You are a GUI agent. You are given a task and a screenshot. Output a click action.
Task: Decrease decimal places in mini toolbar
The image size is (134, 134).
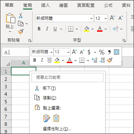[102, 60]
